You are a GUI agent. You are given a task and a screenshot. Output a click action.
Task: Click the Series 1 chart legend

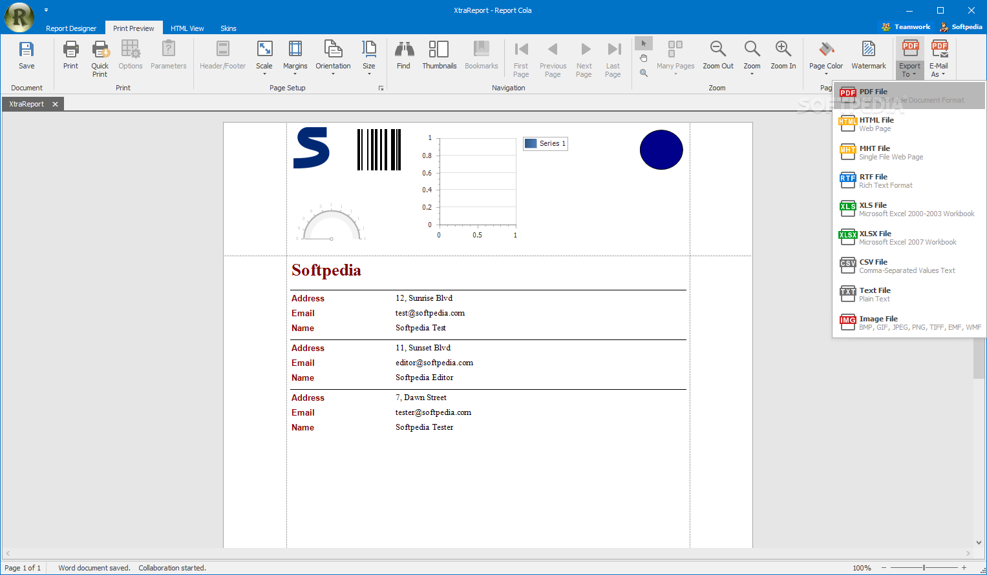pyautogui.click(x=546, y=143)
